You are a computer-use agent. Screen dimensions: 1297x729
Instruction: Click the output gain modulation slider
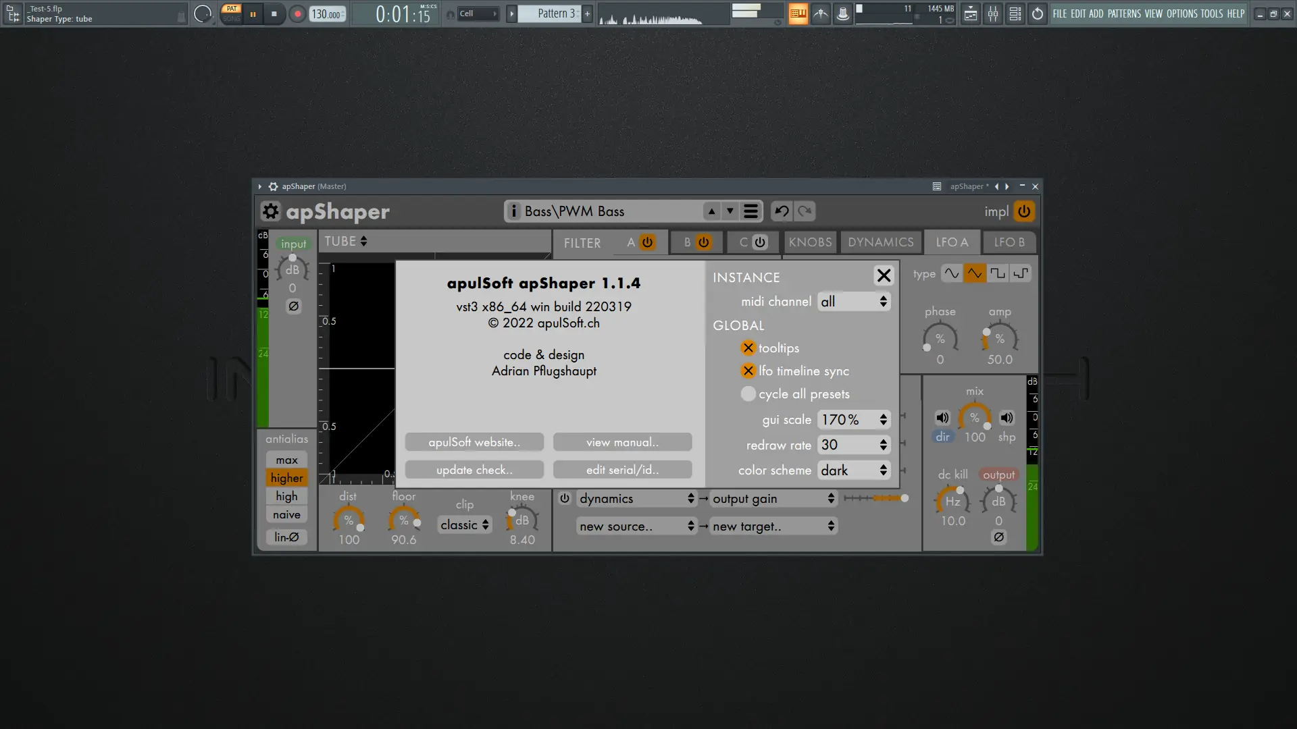(875, 499)
